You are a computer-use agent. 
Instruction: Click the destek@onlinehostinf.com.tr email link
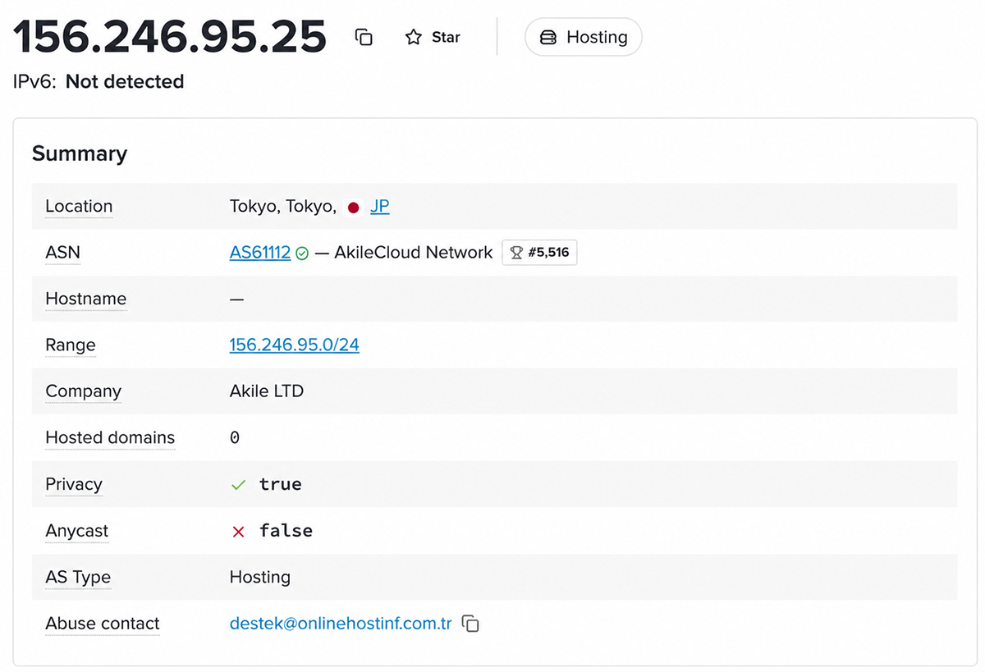click(341, 624)
